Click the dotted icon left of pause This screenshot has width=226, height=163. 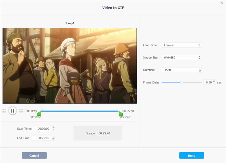(4, 111)
